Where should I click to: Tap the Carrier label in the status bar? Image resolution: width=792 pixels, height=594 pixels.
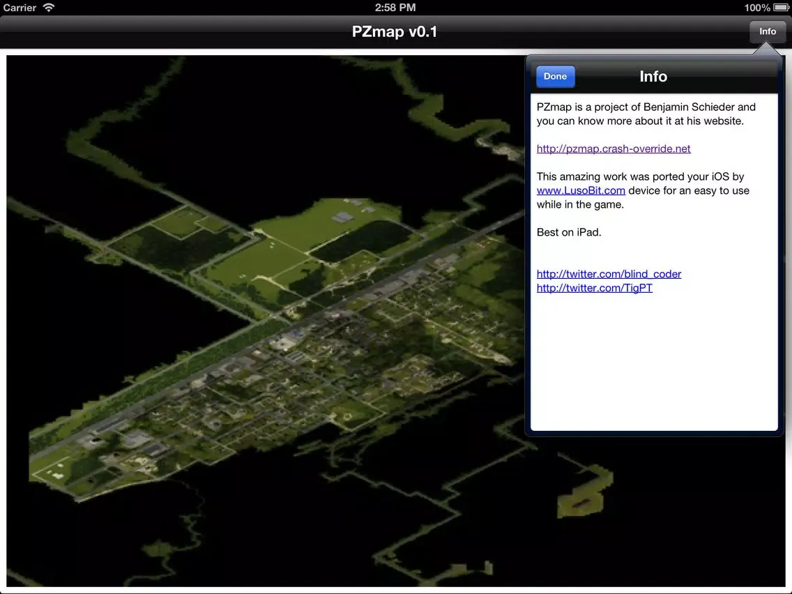point(20,8)
